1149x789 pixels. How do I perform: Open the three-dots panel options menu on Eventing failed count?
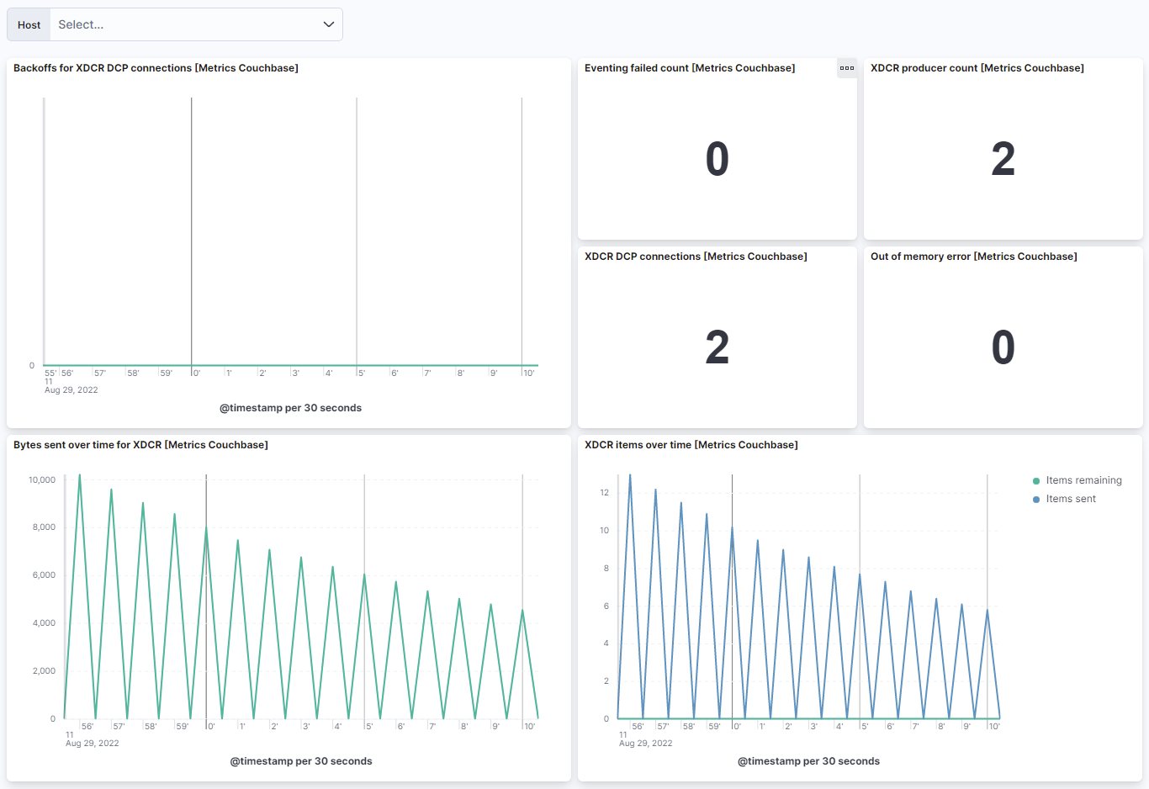[x=847, y=67]
